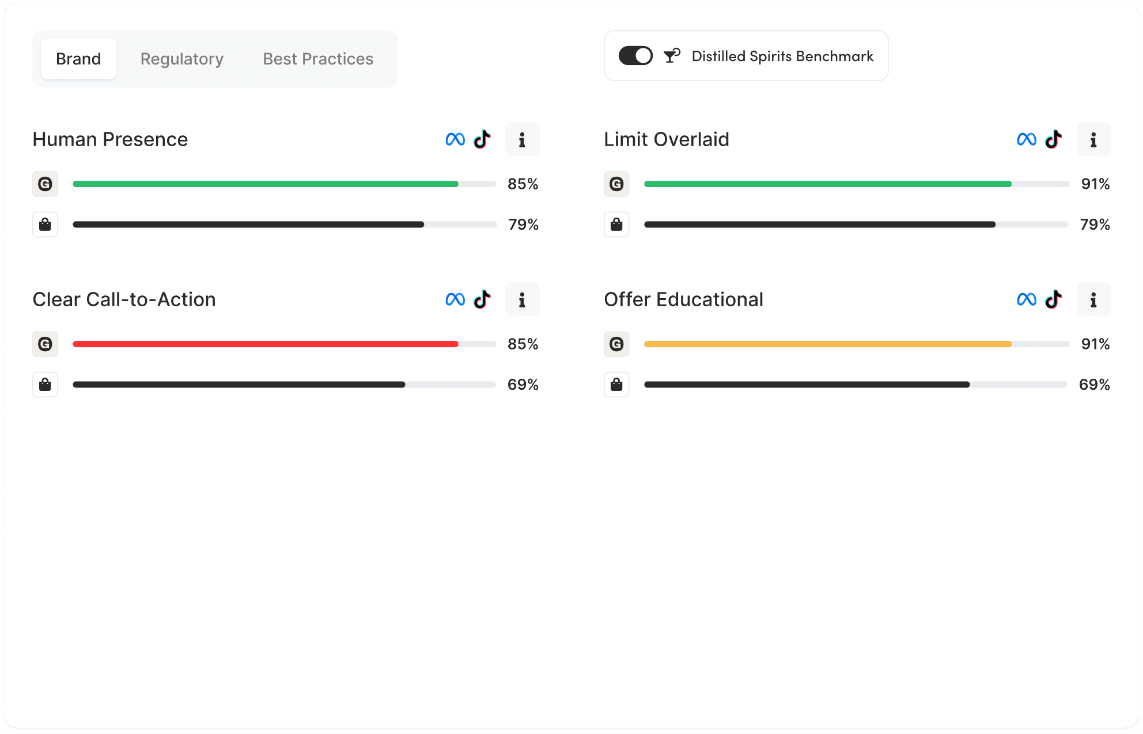Switch to the Regulatory tab
1143x734 pixels.
[182, 59]
